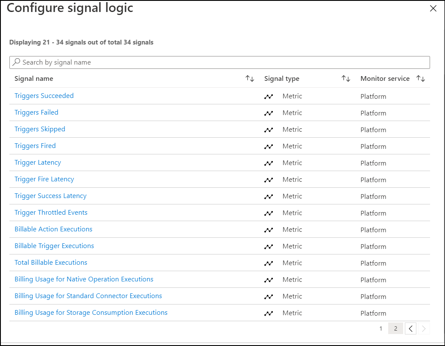Screen dimensions: 445x346
Task: Click page 2 pagination button
Action: (x=395, y=328)
